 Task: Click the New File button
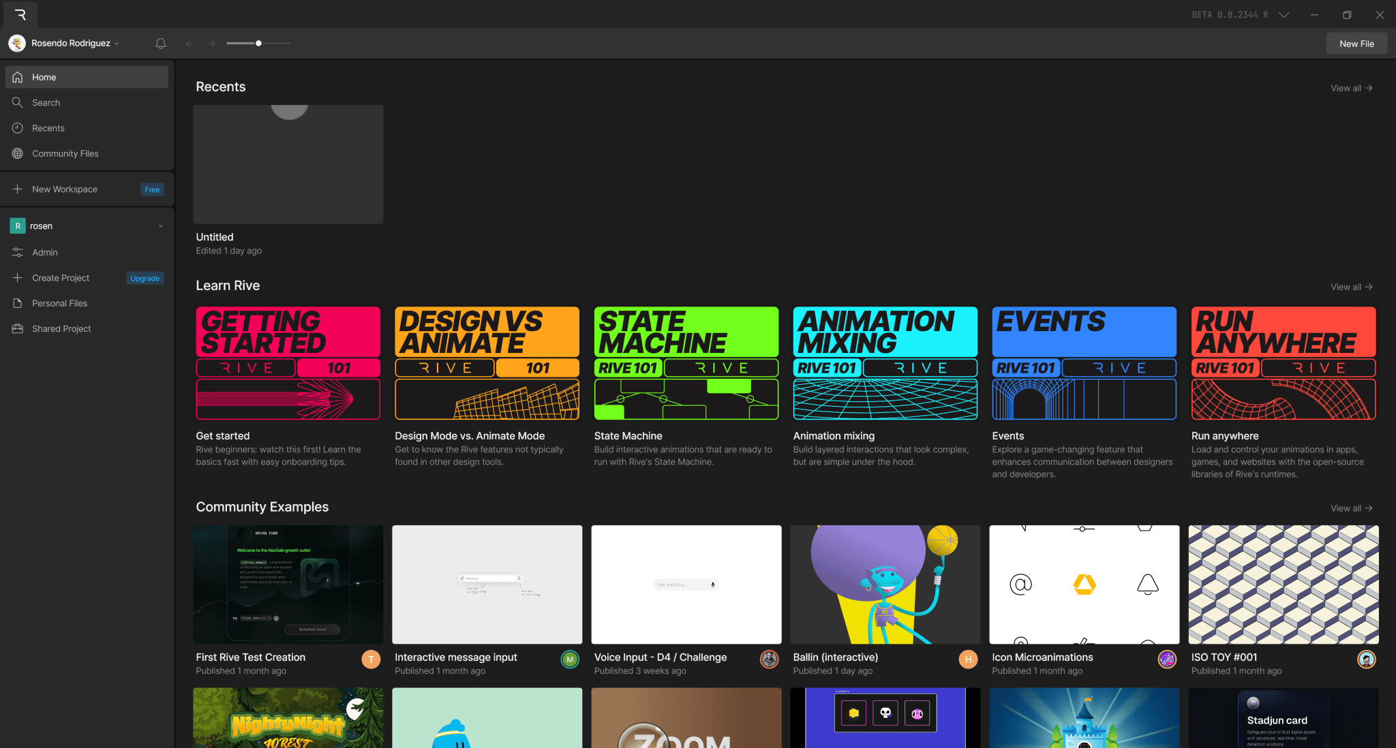click(x=1356, y=44)
